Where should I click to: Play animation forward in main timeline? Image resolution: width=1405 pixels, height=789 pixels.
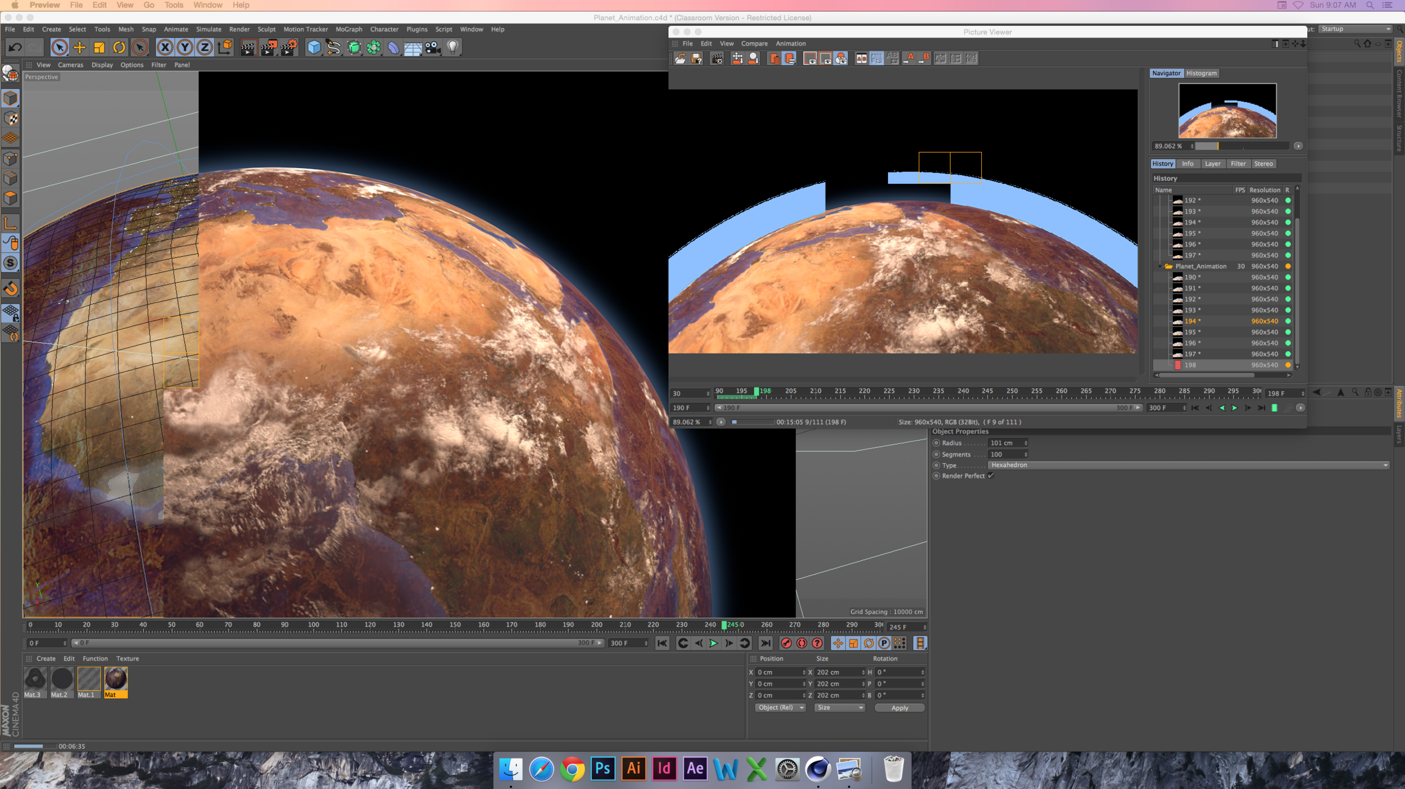pos(714,643)
